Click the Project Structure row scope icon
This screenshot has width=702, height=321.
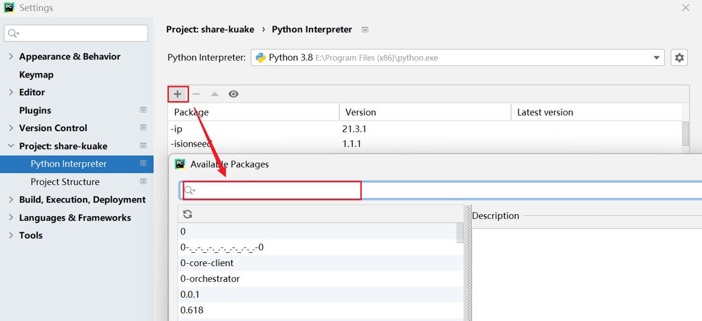[143, 182]
